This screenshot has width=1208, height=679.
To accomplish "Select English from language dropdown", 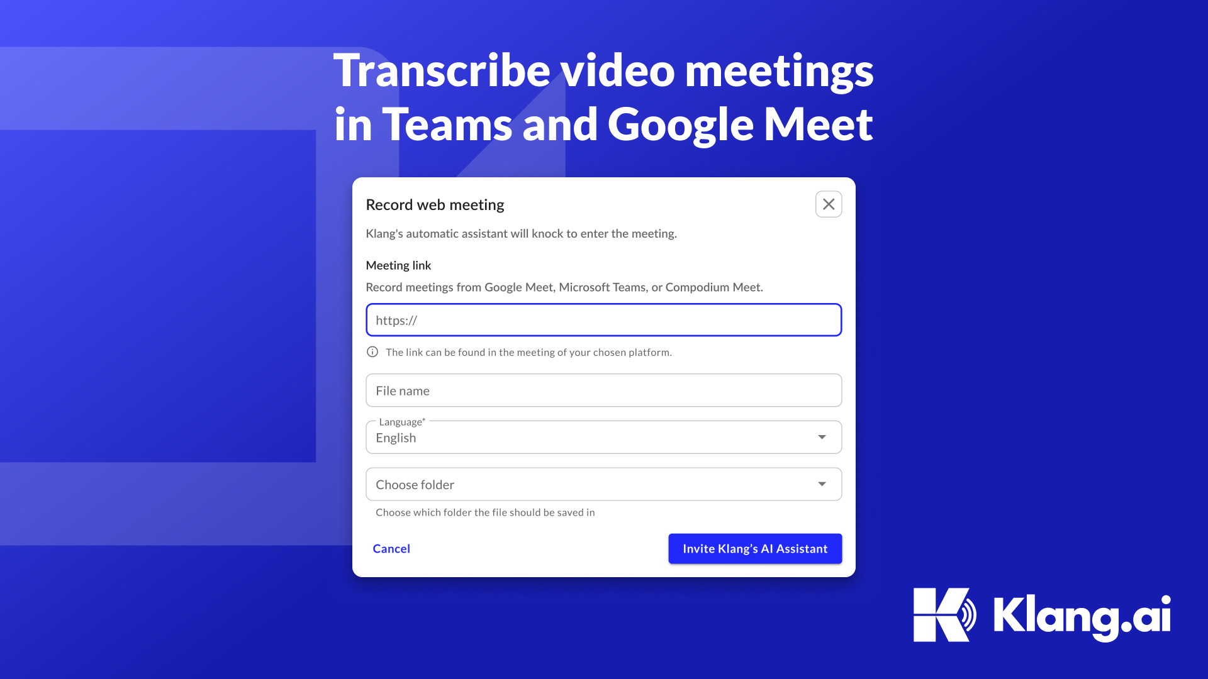I will pyautogui.click(x=604, y=437).
